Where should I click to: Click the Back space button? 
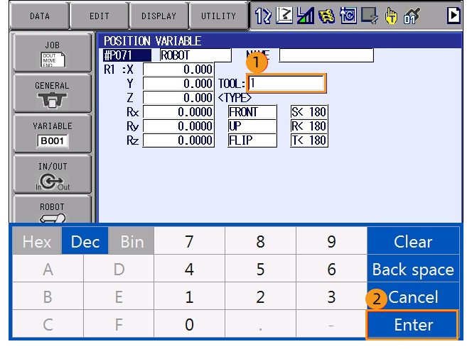point(413,269)
